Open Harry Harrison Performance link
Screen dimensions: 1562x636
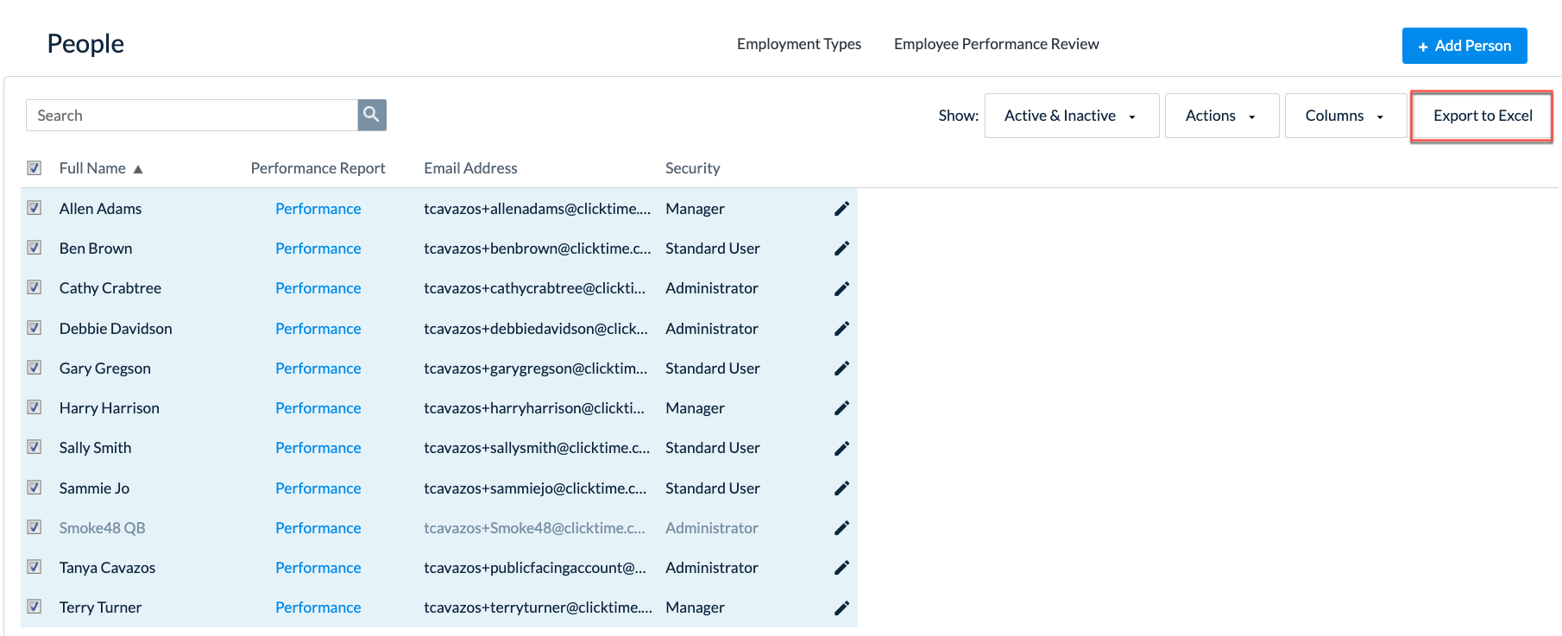318,408
